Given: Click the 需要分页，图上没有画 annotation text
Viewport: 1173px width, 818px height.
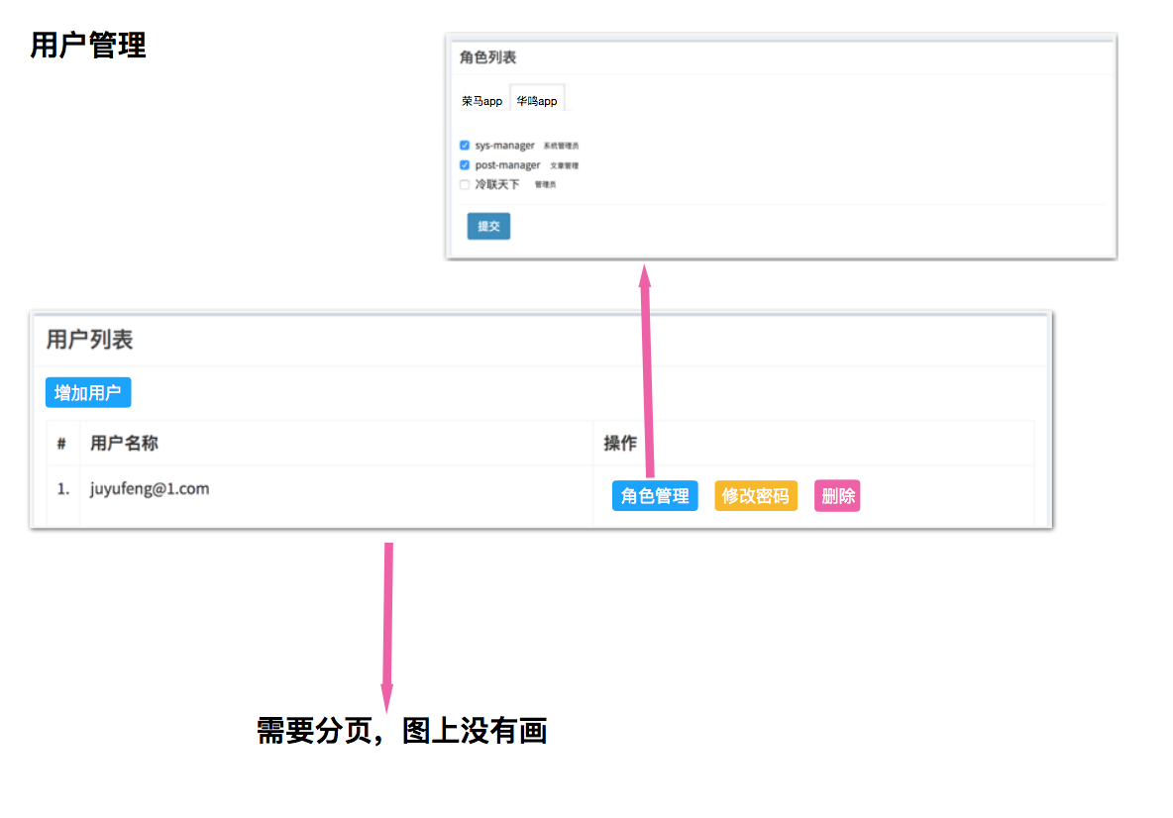Looking at the screenshot, I should point(401,731).
